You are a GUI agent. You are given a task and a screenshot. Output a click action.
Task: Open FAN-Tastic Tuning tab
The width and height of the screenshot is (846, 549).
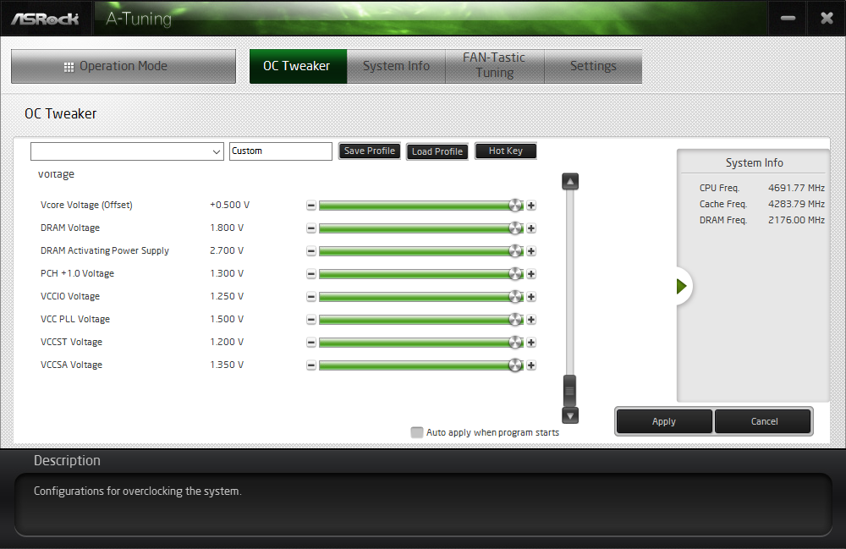pos(495,65)
